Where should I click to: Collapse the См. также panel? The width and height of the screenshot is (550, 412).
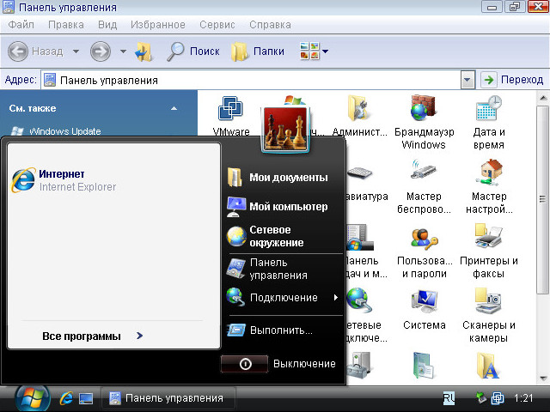tap(173, 109)
